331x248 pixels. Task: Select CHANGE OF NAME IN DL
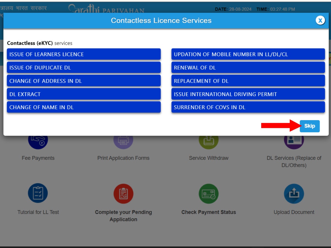(84, 107)
